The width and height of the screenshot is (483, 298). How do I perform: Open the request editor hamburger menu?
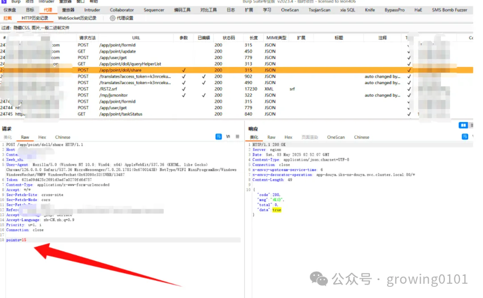tap(237, 137)
